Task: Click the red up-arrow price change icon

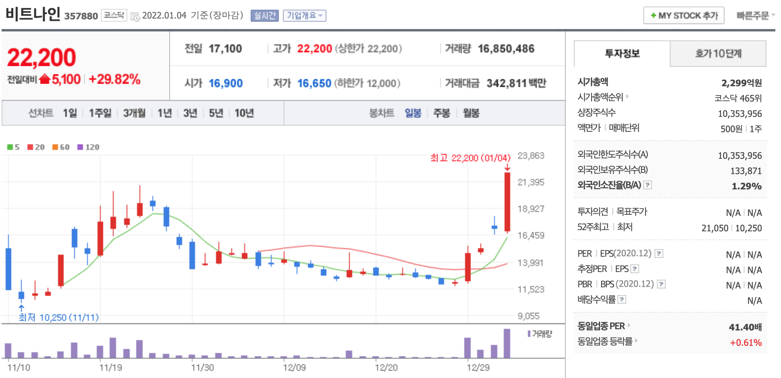Action: point(45,79)
